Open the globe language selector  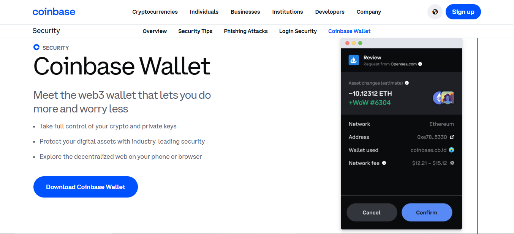coord(435,12)
